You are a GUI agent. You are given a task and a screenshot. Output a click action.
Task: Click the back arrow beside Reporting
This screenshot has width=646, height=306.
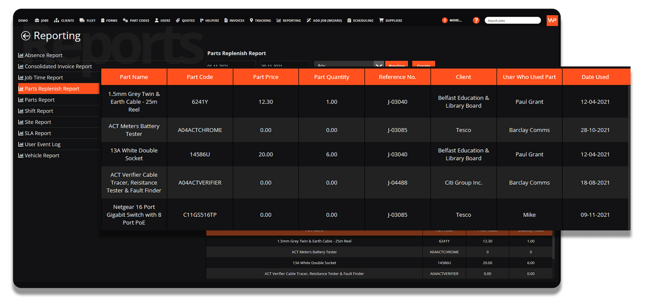(26, 36)
